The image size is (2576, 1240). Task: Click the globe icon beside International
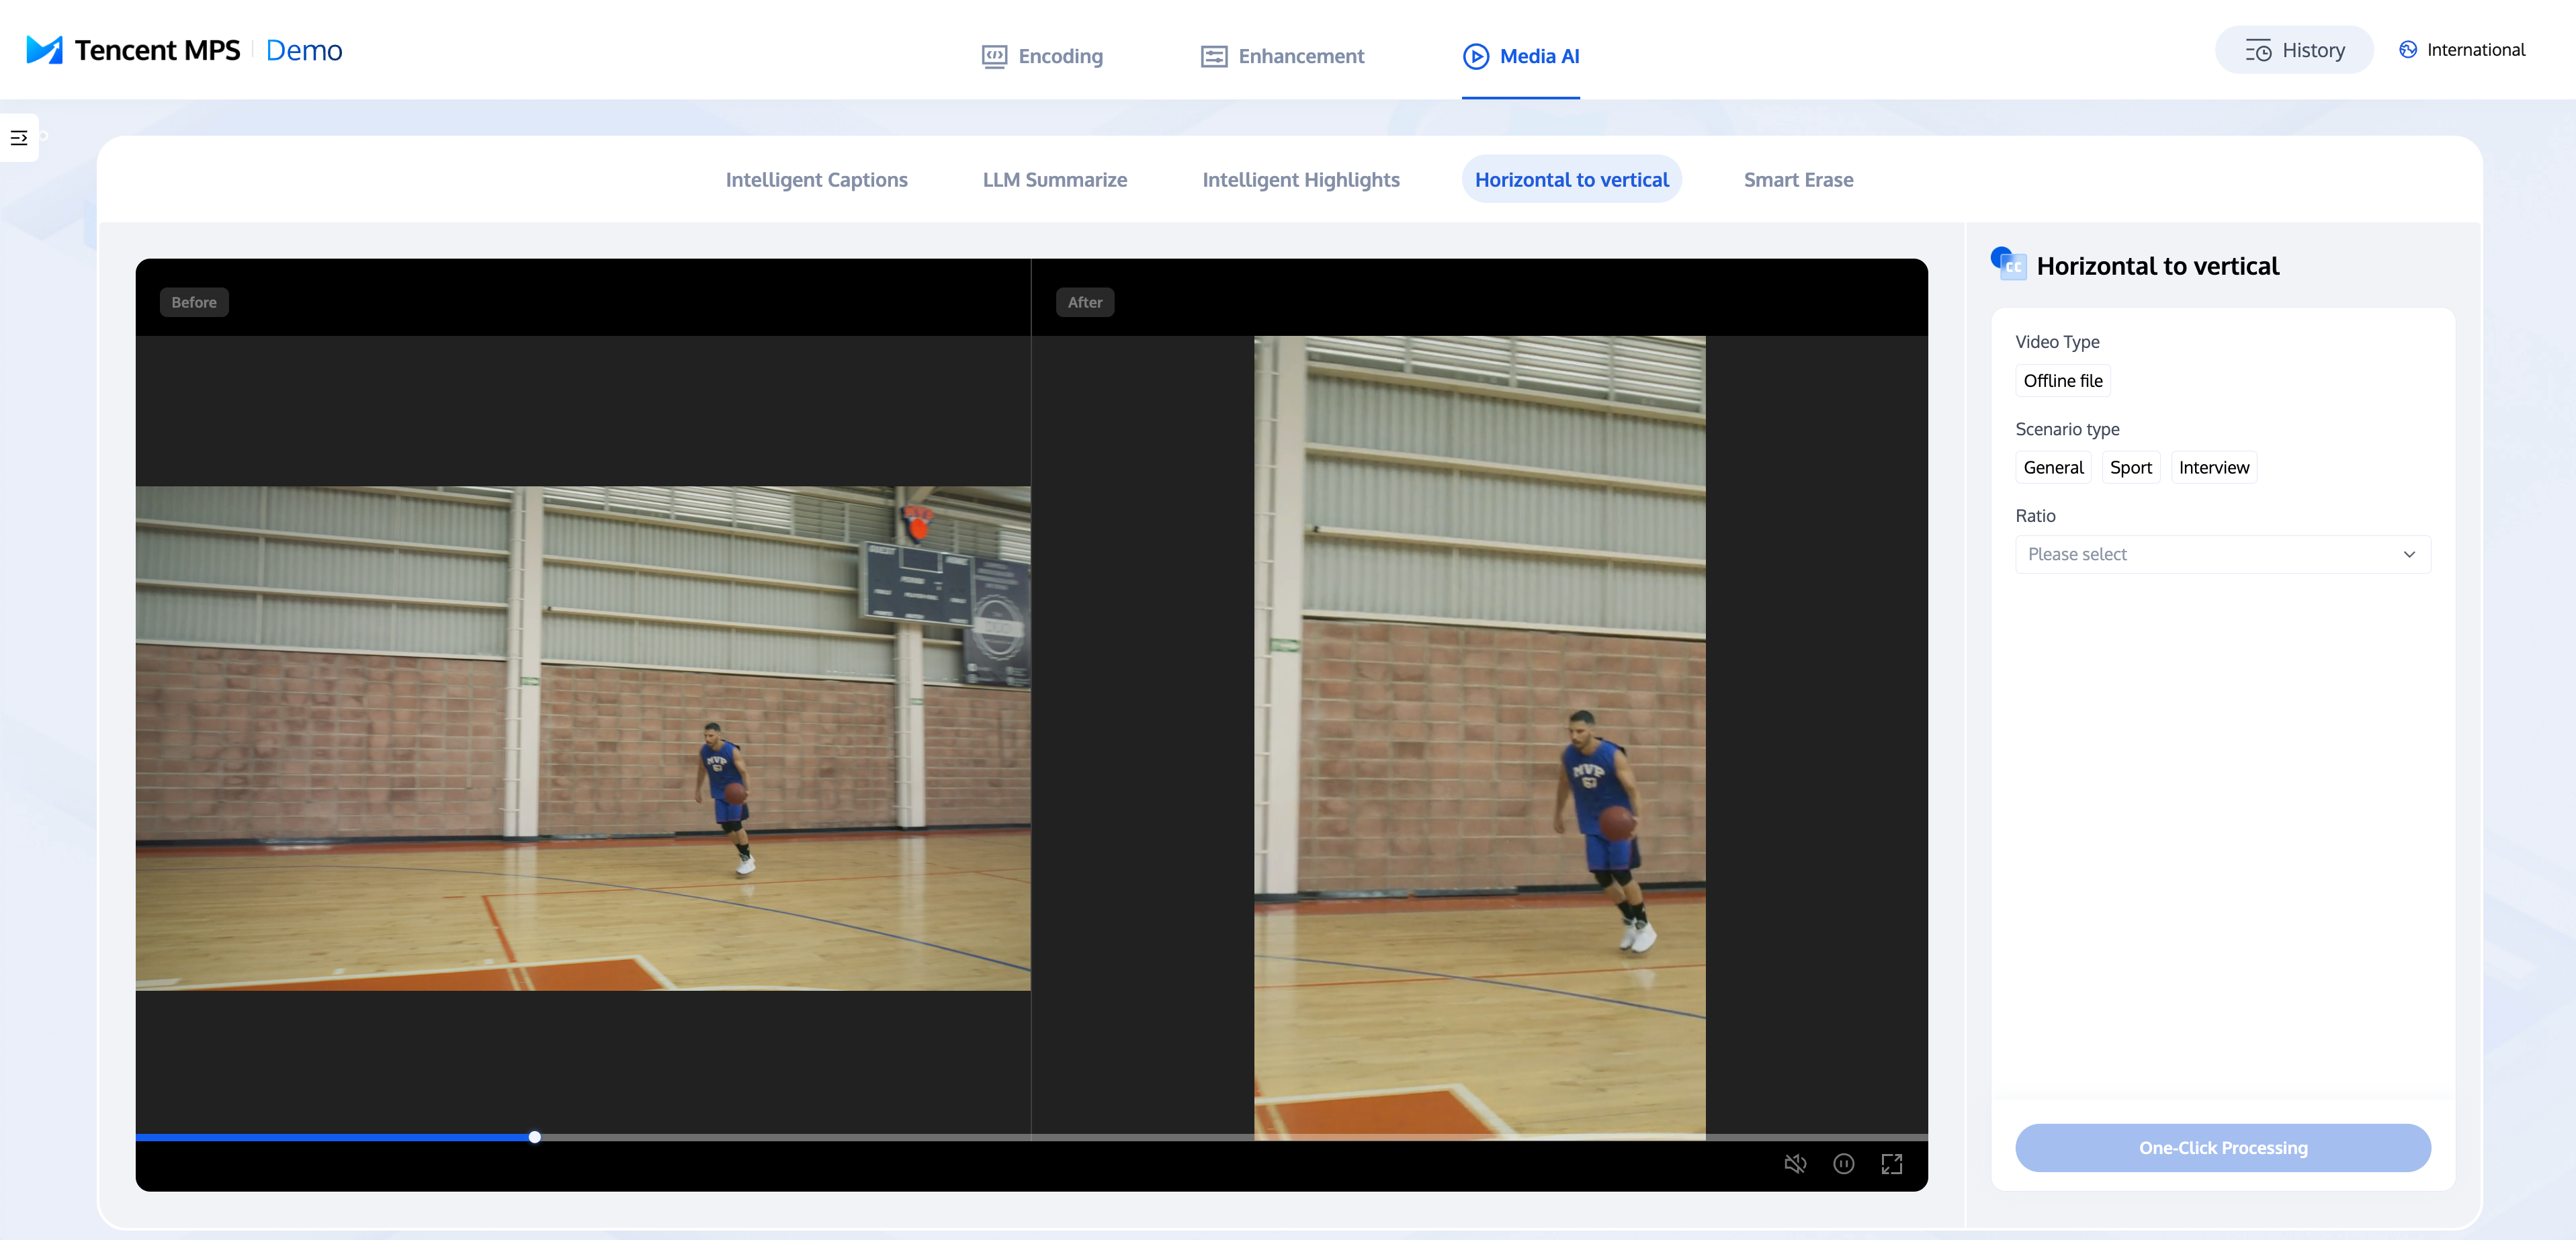[2408, 50]
